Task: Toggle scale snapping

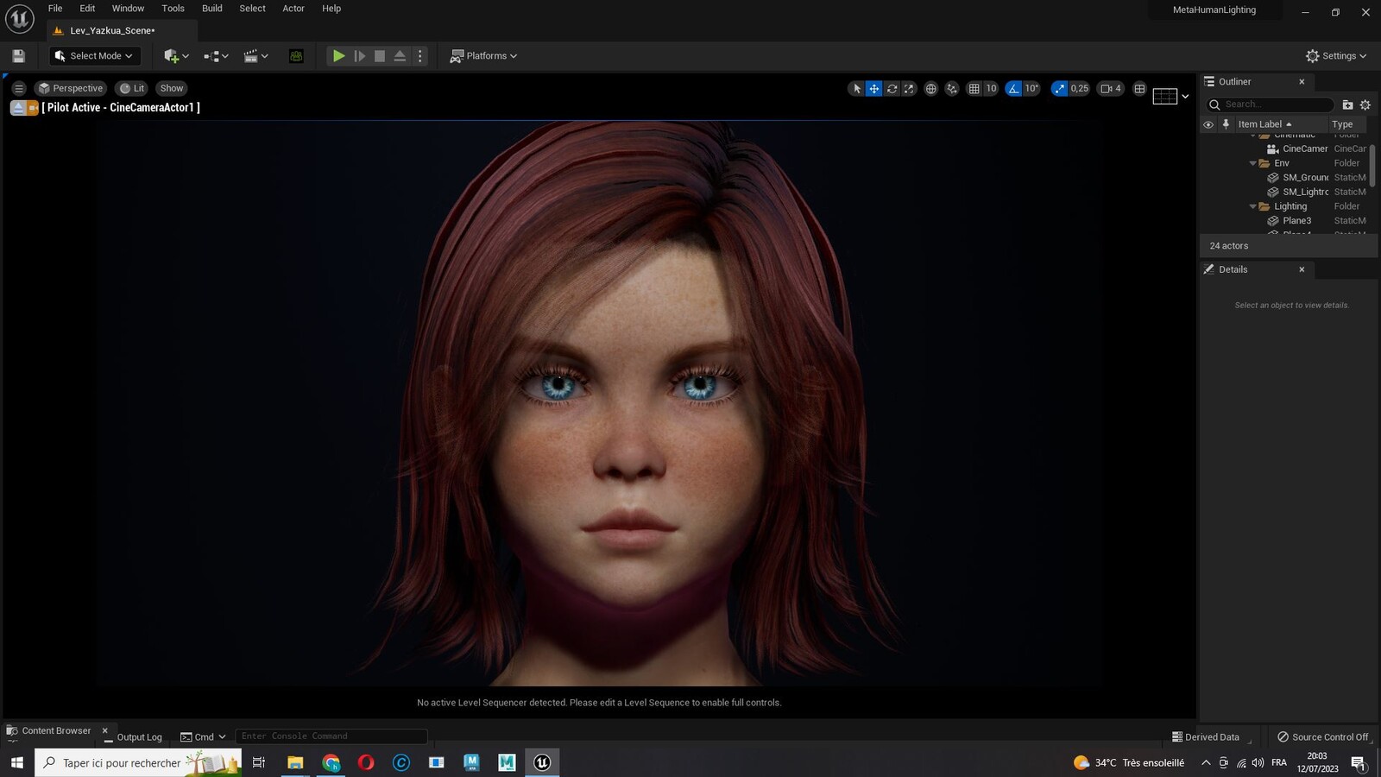Action: [1059, 88]
